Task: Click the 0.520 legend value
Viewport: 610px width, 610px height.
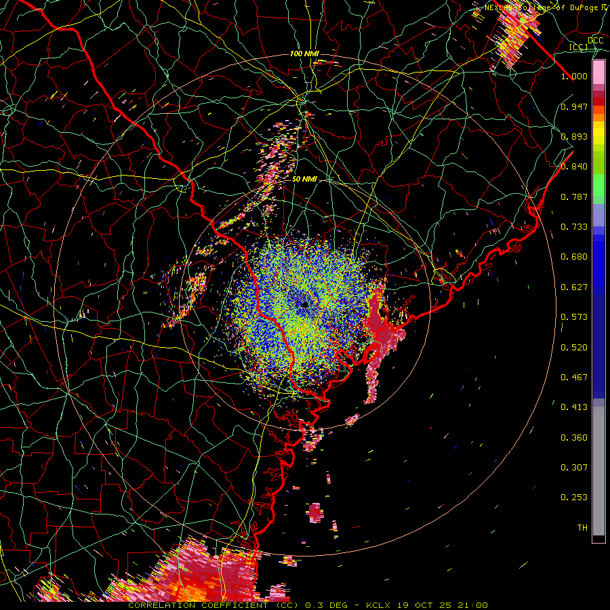Action: coord(574,348)
